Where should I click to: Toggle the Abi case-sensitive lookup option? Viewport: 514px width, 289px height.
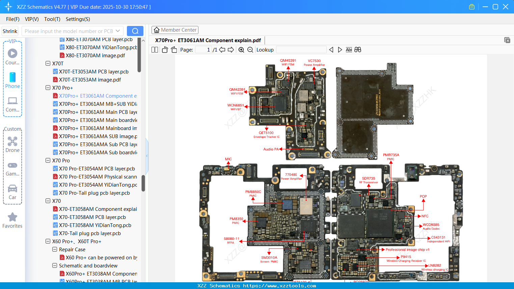pos(349,50)
